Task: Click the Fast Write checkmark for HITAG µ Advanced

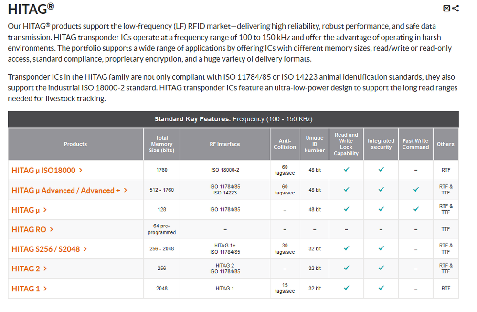Action: (x=416, y=190)
